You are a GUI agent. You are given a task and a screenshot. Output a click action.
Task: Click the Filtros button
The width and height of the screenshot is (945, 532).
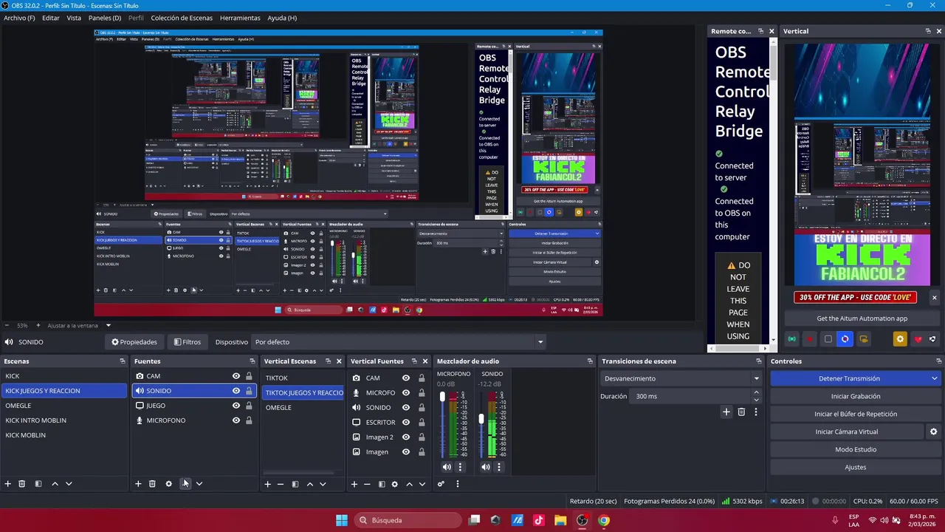point(188,342)
